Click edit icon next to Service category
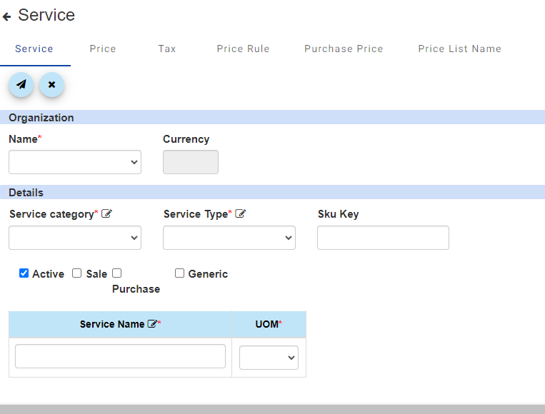545x414 pixels. pos(106,214)
